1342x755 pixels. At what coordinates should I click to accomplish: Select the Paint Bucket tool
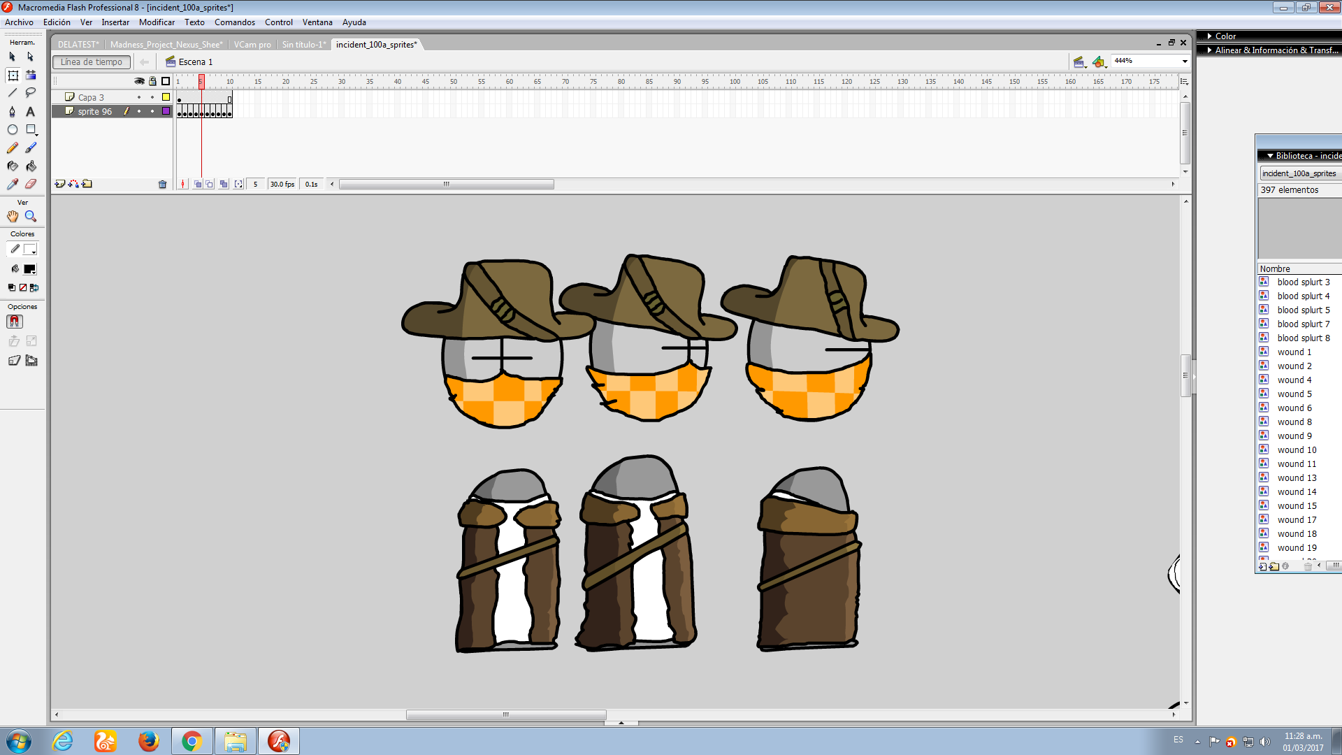tap(31, 166)
